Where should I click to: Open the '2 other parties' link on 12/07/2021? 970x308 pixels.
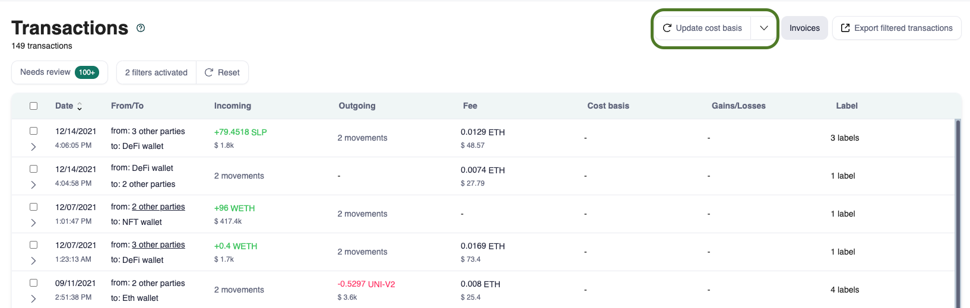pyautogui.click(x=159, y=207)
